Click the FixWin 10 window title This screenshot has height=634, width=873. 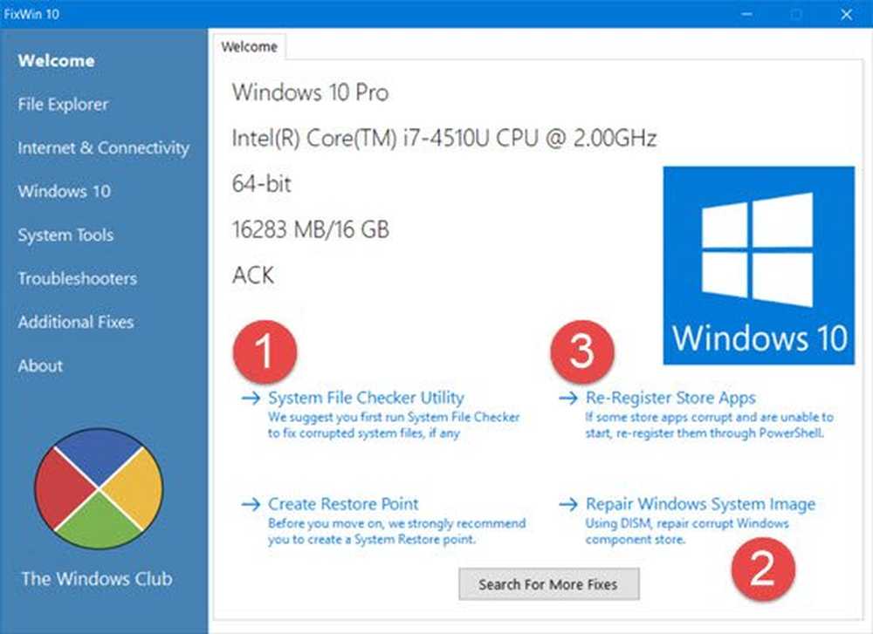click(31, 14)
